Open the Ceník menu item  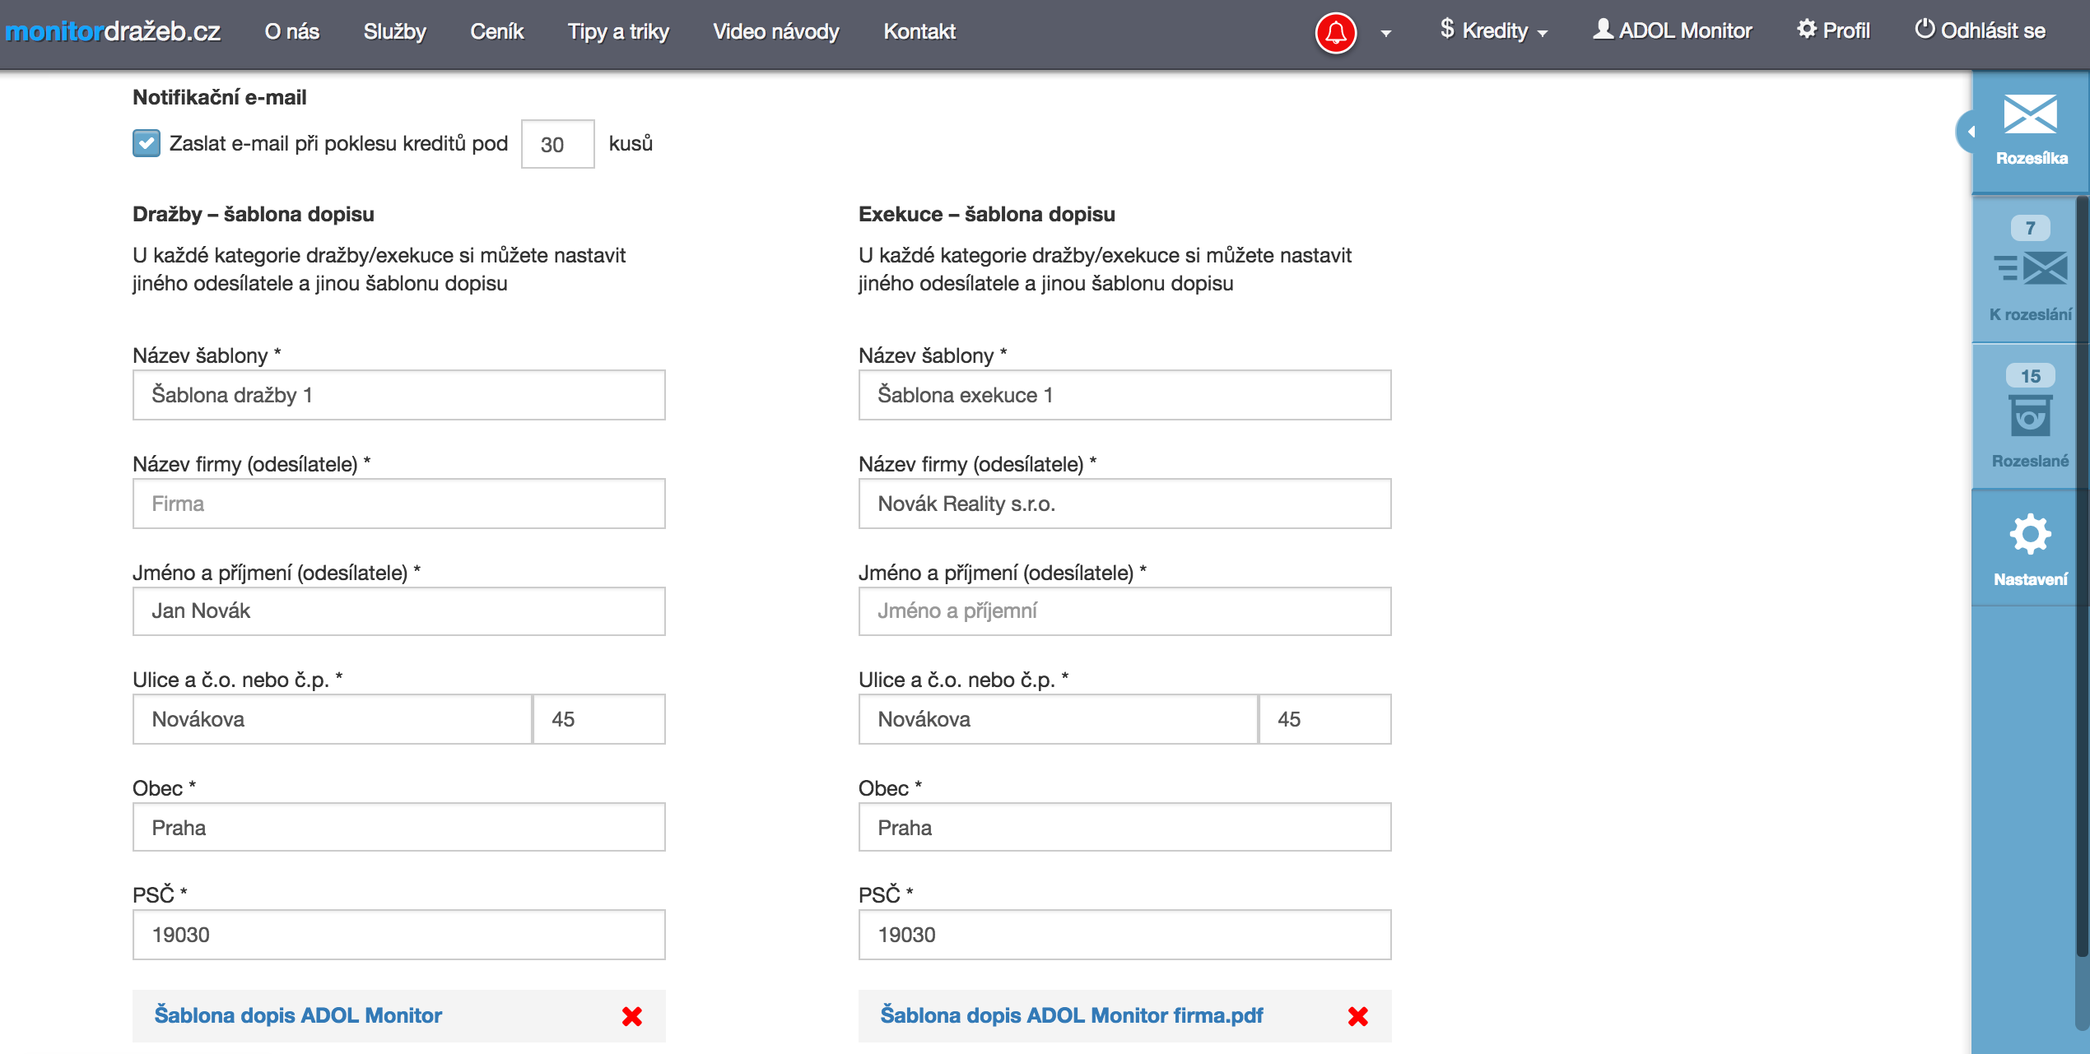click(496, 31)
